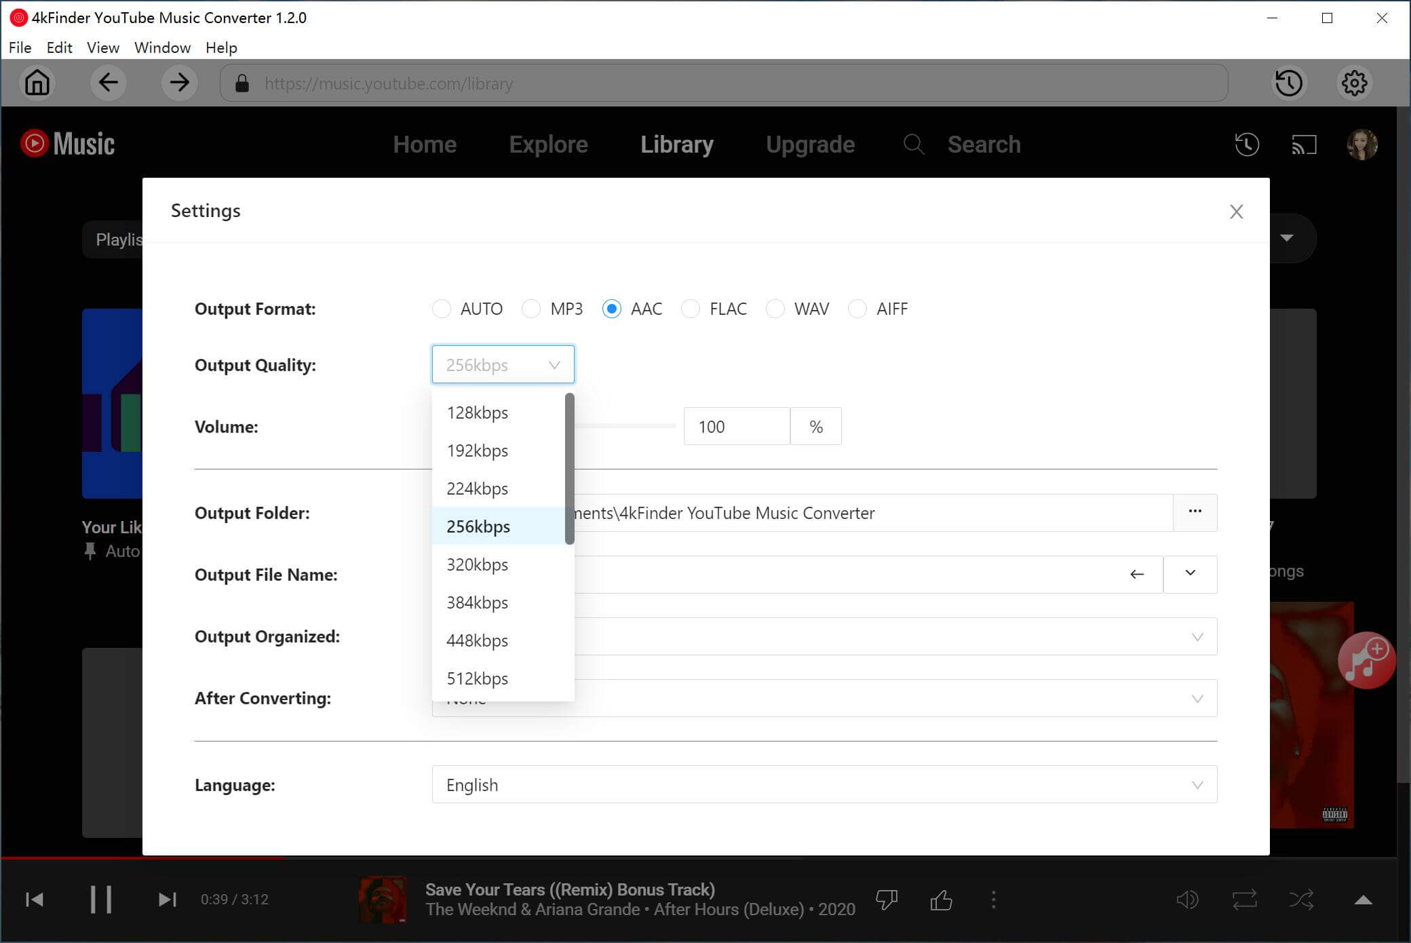Click the volume percentage input field
The image size is (1411, 943).
(x=736, y=427)
